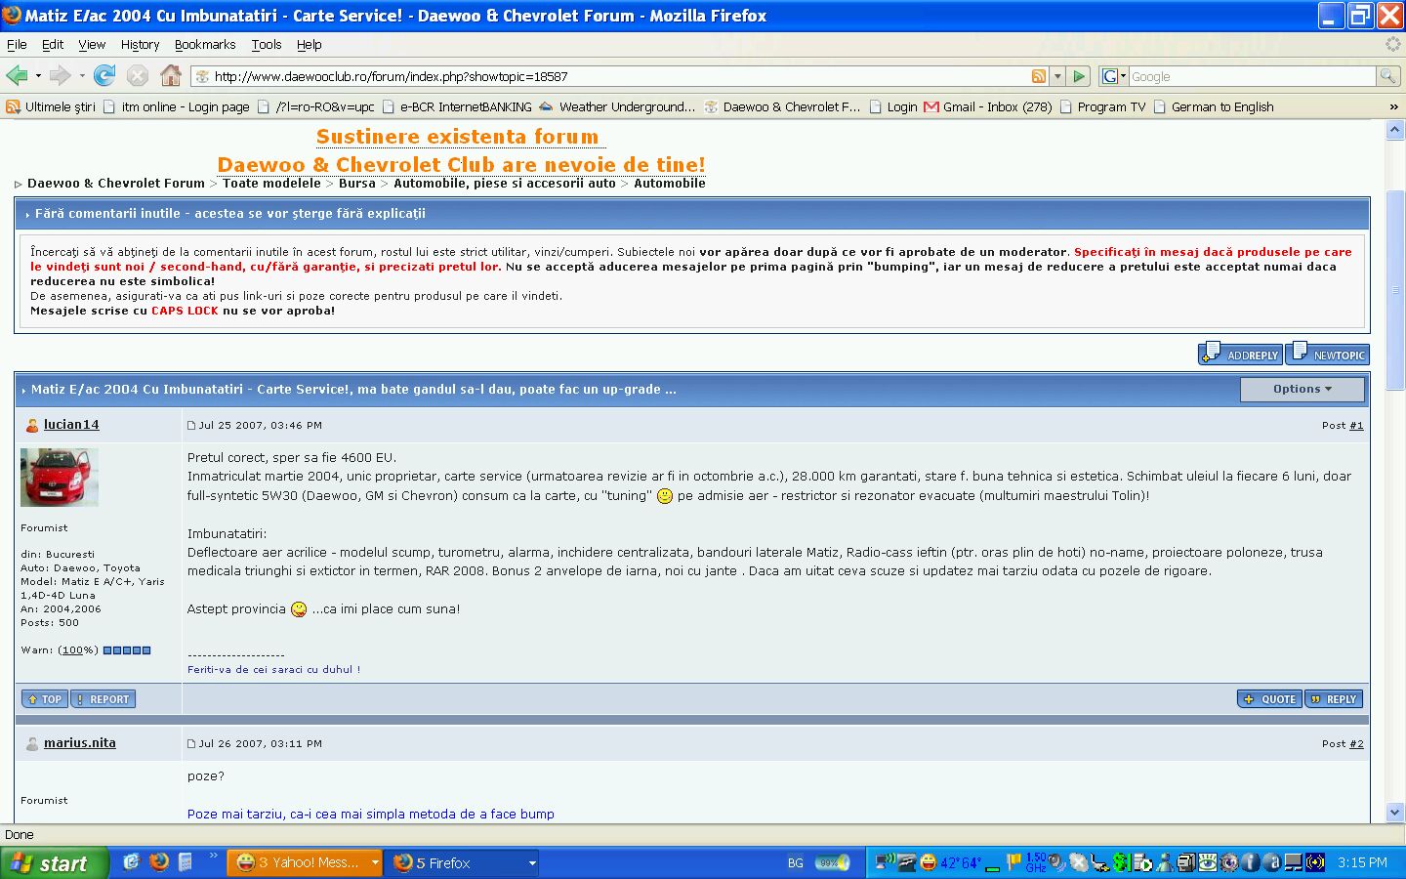The image size is (1406, 879).
Task: Click the NEWTOPIC button
Action: (1327, 354)
